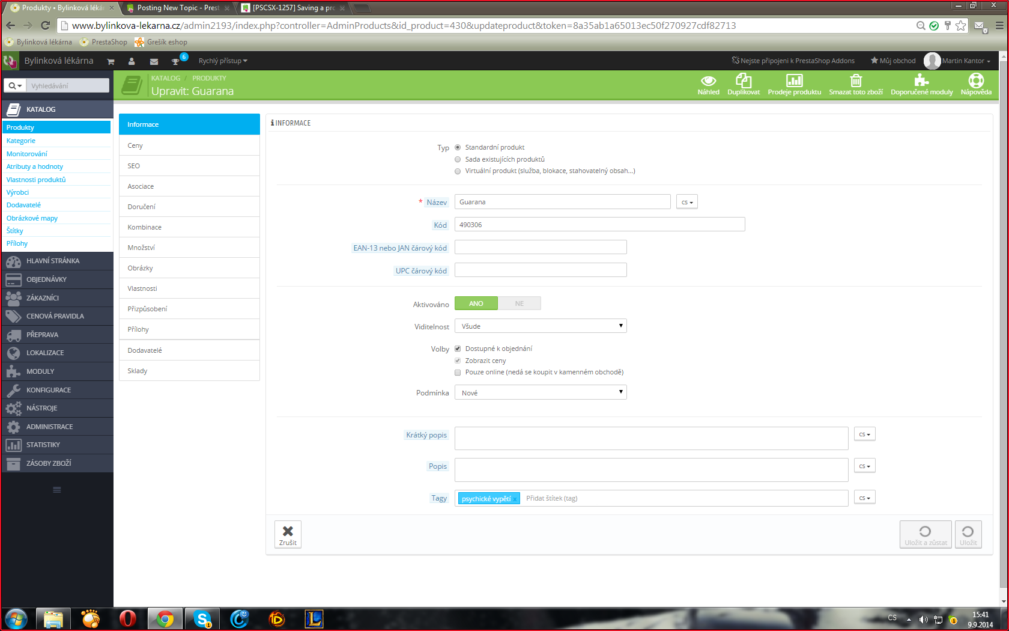Toggle Pouze online checkbox
Screen dimensions: 1009x631
[x=458, y=373]
